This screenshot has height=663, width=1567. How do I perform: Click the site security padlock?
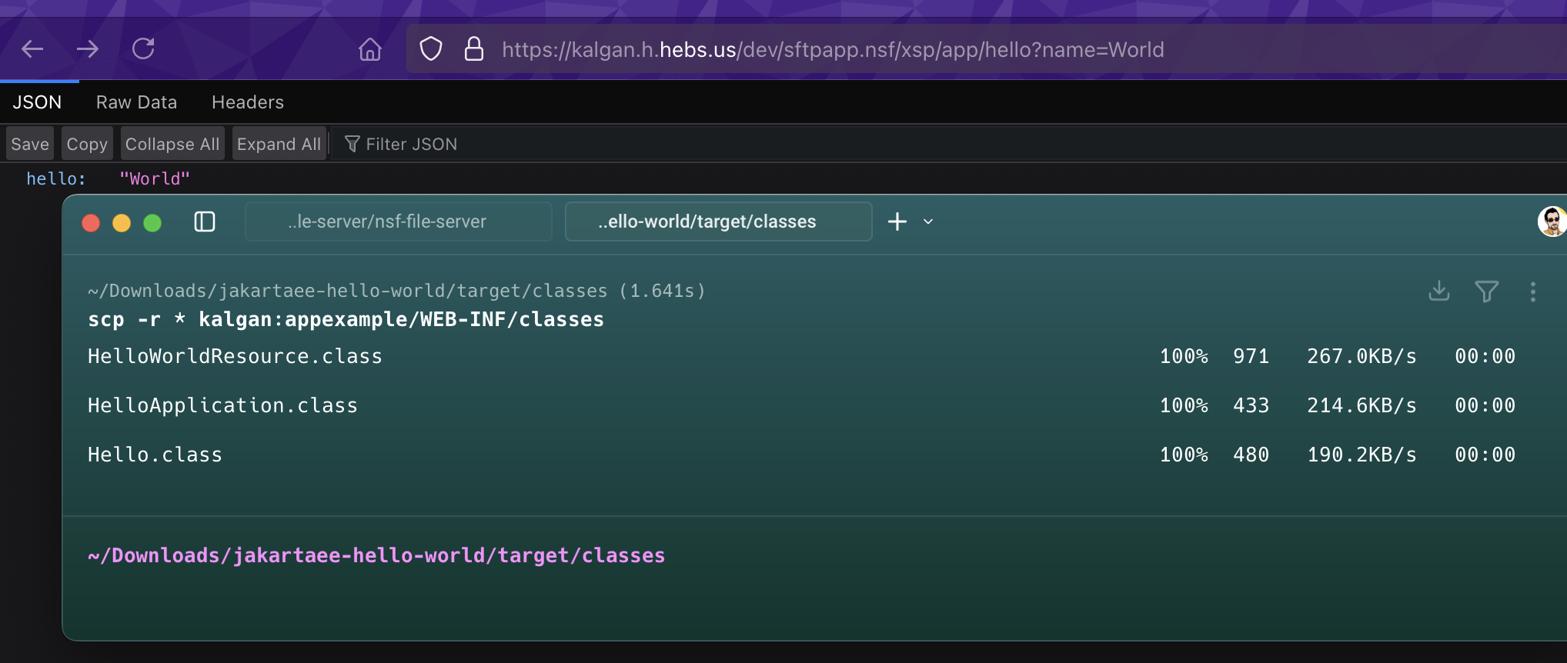click(474, 49)
